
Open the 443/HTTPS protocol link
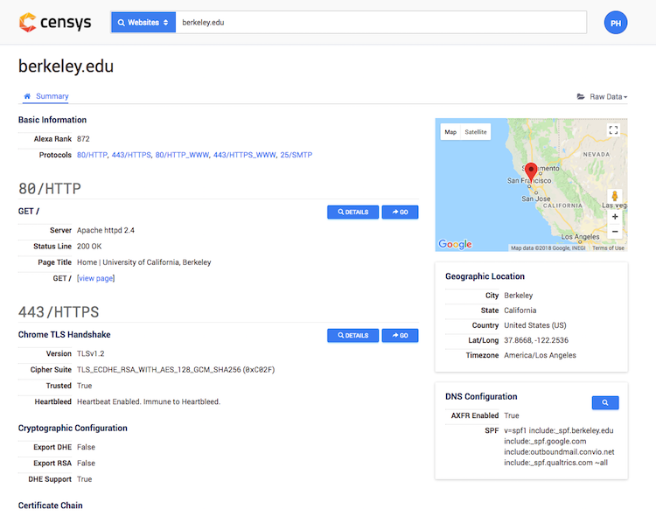(x=131, y=155)
